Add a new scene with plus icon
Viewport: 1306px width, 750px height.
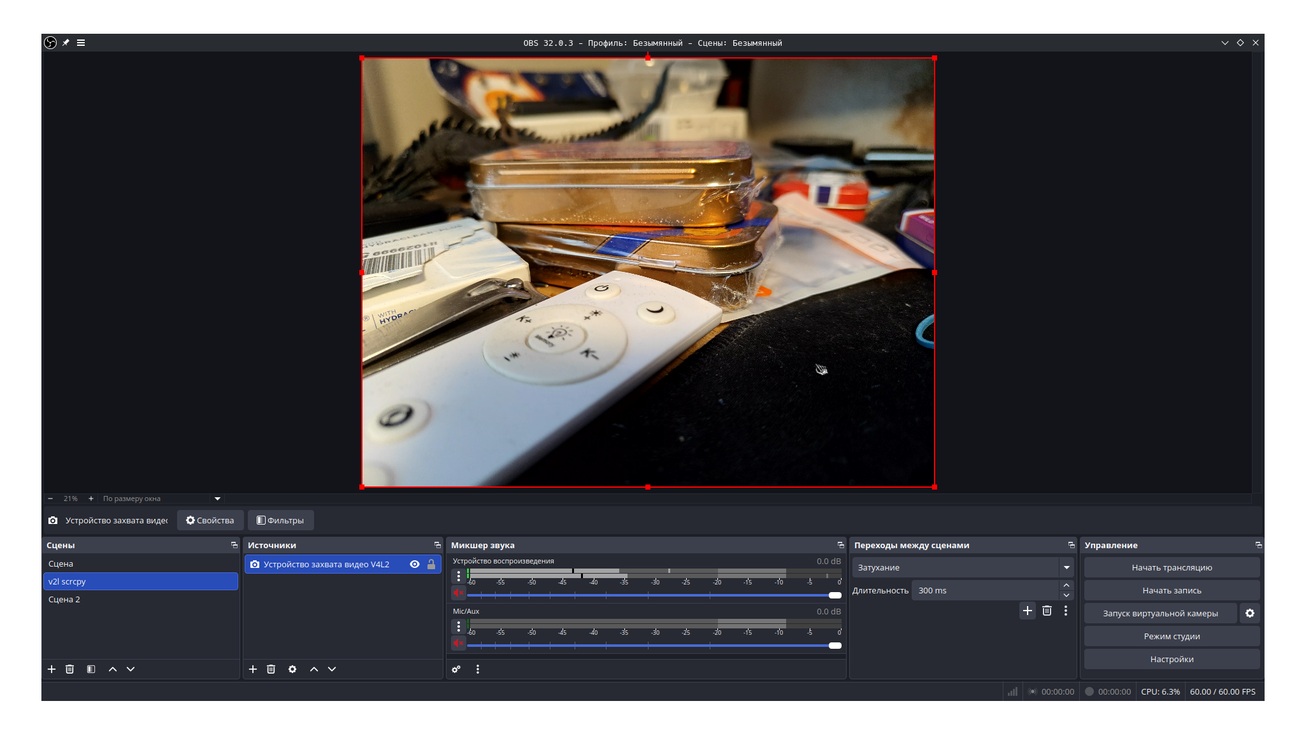click(52, 669)
